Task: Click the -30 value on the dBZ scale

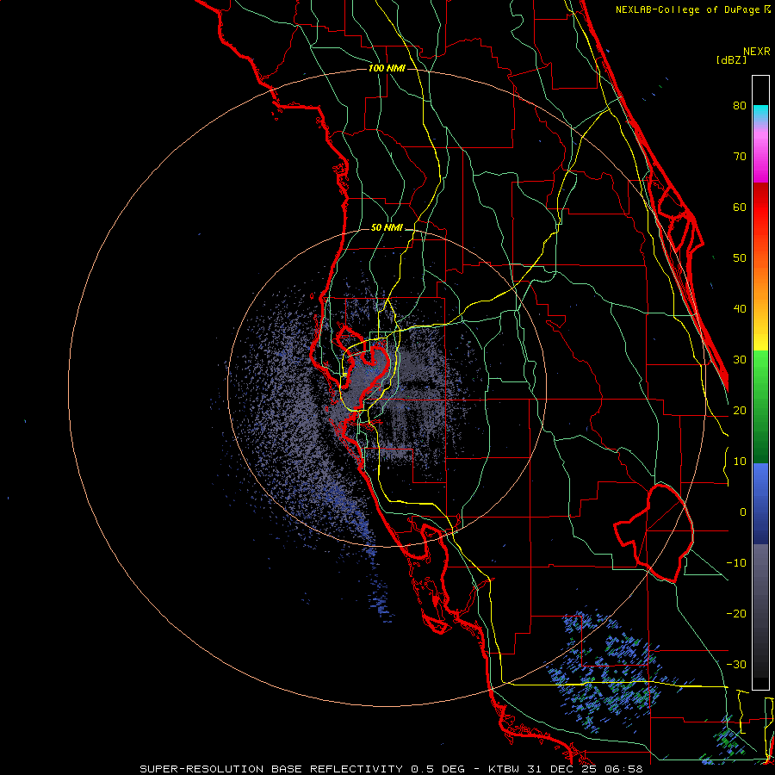Action: pyautogui.click(x=736, y=664)
